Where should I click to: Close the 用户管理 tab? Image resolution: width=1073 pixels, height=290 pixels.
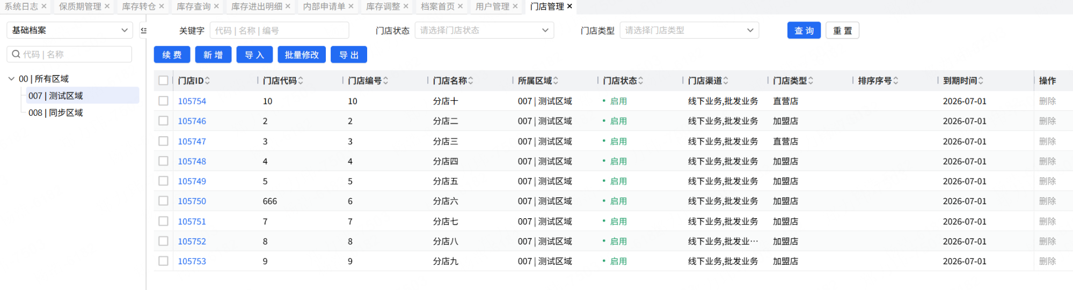click(x=515, y=6)
